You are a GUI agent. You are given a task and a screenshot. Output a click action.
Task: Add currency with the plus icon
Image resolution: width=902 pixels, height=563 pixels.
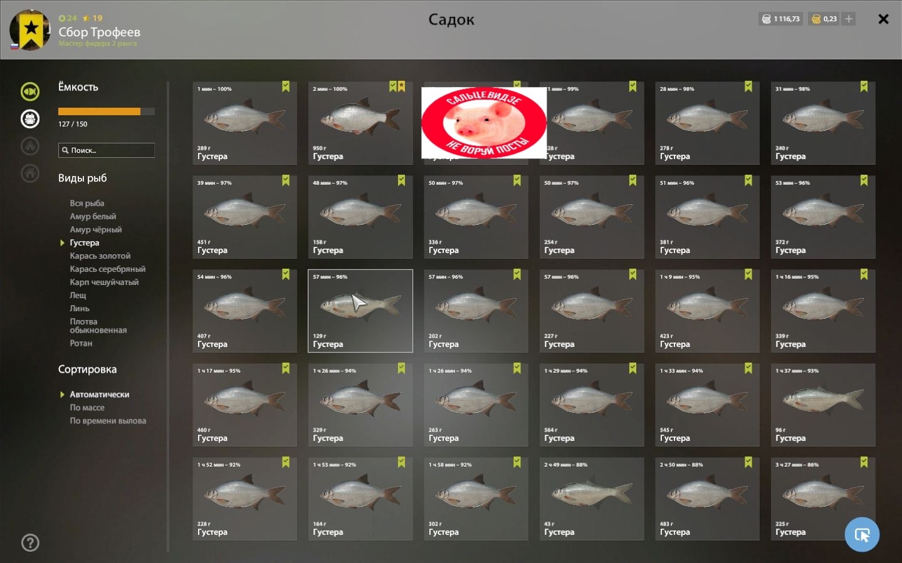(x=849, y=19)
